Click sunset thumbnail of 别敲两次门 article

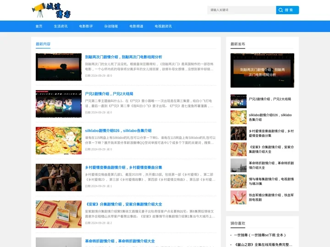(59, 67)
